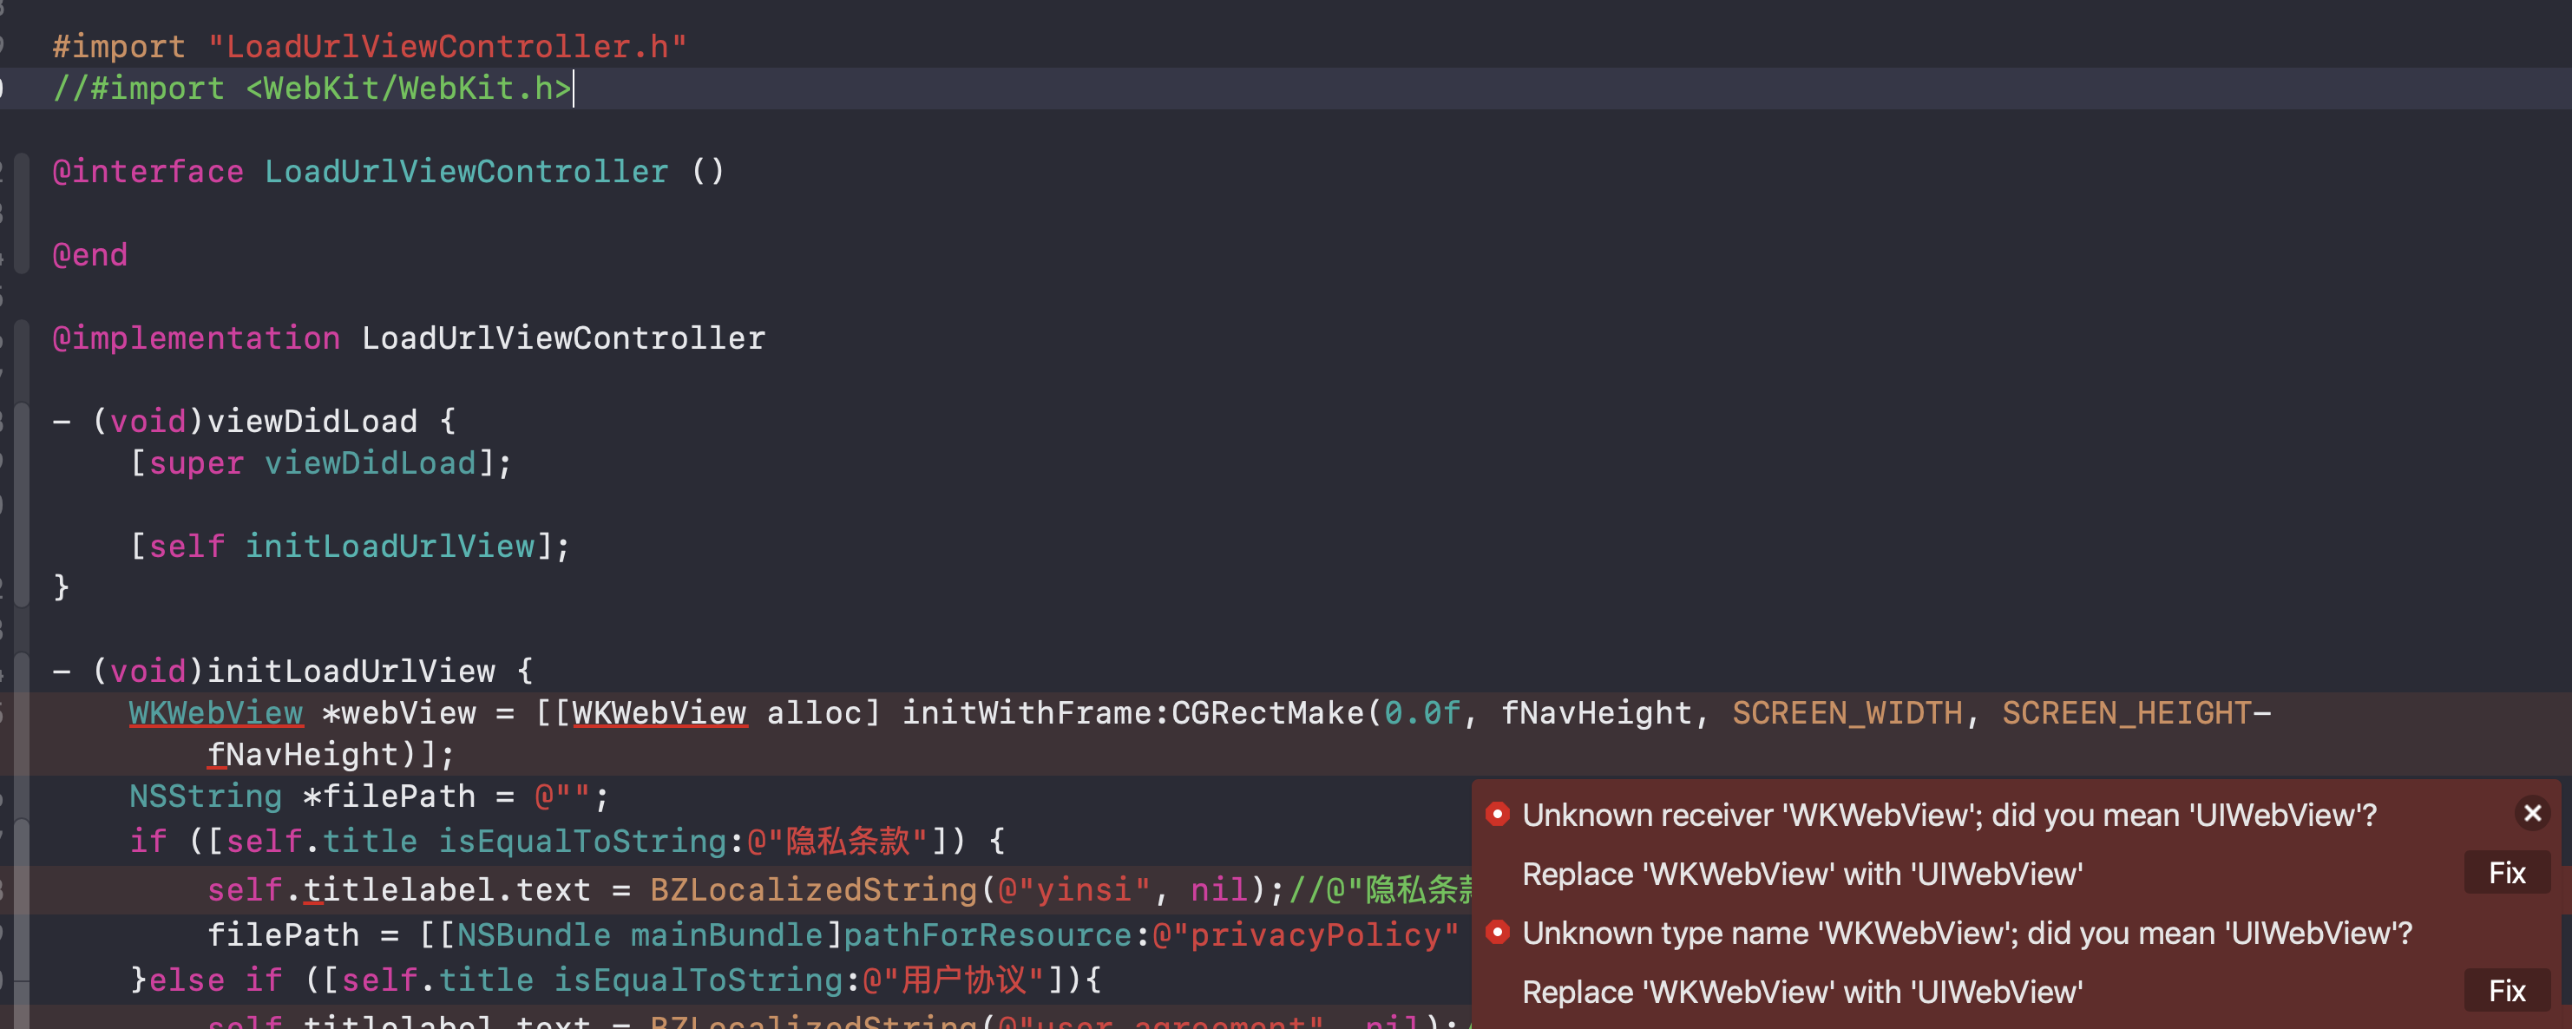
Task: Click the @"privacyPolicy" string literal
Action: click(1304, 935)
